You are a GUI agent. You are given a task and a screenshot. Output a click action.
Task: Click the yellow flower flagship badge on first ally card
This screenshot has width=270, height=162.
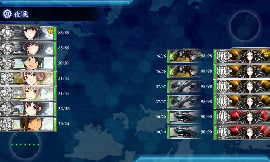click(50, 31)
